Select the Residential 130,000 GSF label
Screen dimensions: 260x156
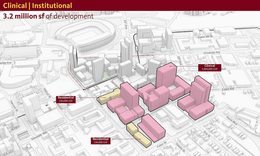point(101,141)
